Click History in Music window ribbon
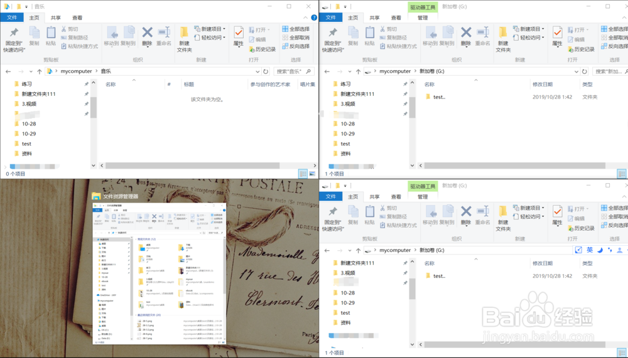The image size is (628, 358). tap(263, 49)
